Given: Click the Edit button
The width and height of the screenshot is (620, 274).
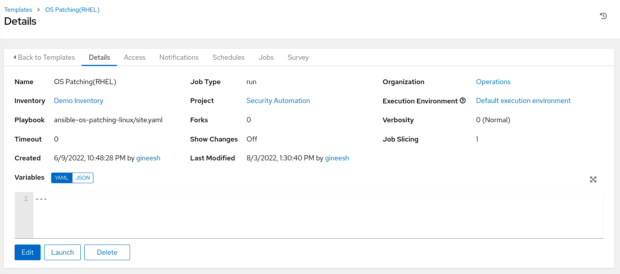Looking at the screenshot, I should click(x=28, y=252).
